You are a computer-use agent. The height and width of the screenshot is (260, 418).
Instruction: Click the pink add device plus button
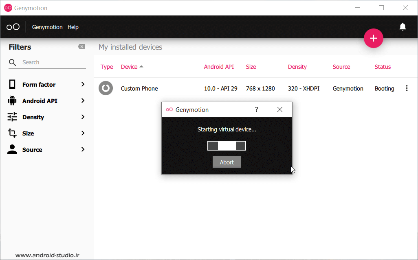373,39
